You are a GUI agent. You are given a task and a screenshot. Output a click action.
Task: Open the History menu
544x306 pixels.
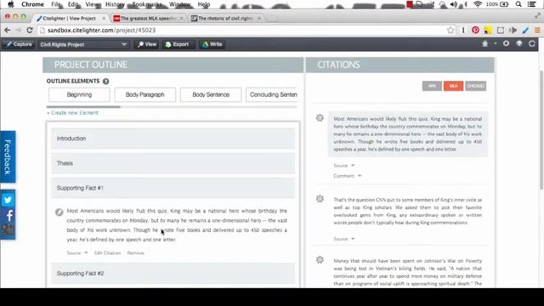115,4
